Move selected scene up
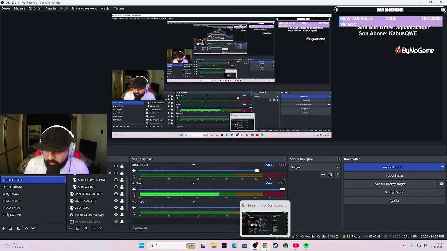 point(26,228)
